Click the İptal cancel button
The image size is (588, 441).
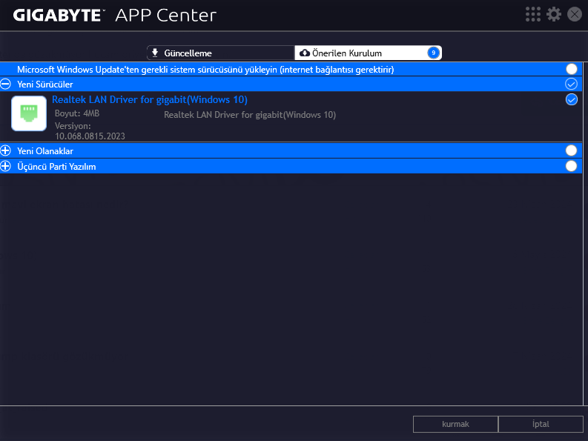point(541,424)
